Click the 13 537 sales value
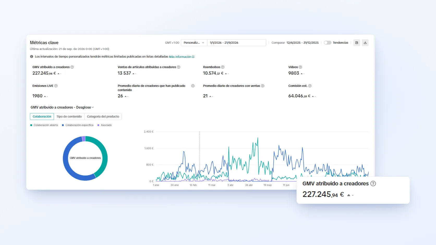 pyautogui.click(x=124, y=73)
